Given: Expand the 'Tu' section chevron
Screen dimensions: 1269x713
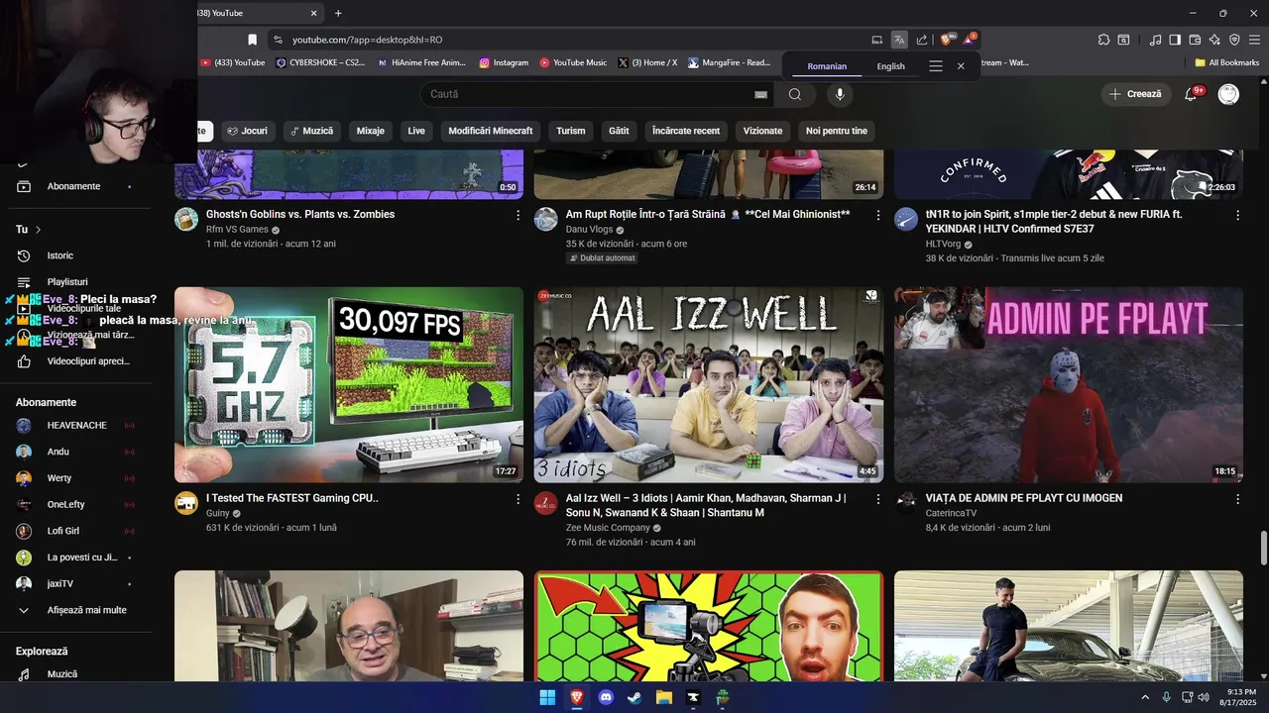Looking at the screenshot, I should pyautogui.click(x=39, y=230).
